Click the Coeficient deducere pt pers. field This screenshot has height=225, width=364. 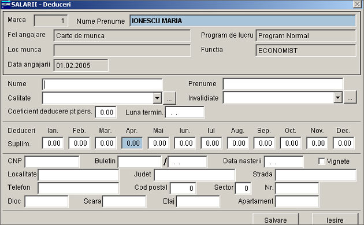pos(106,112)
